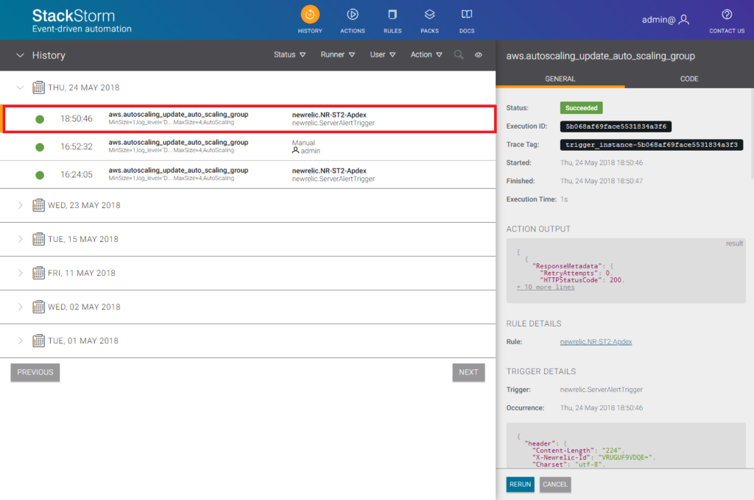Click green status dot of 16:52:32 execution
Viewport: 754px width, 500px height.
tap(40, 147)
